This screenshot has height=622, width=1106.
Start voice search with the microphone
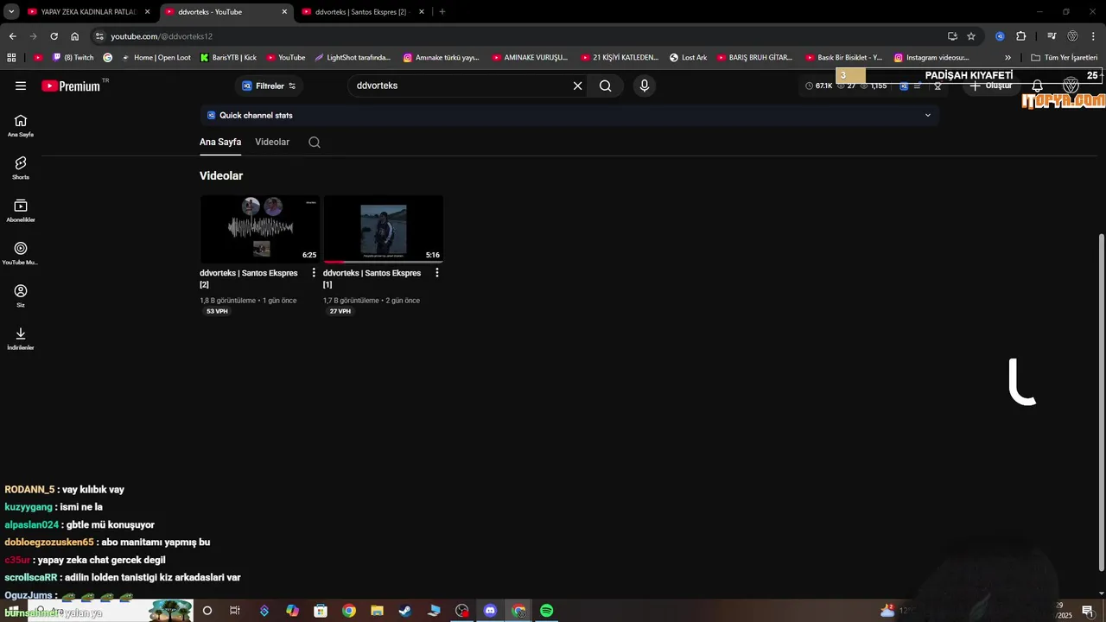[644, 86]
